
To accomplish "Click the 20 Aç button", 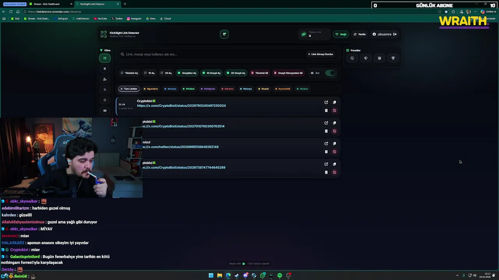I will (166, 73).
